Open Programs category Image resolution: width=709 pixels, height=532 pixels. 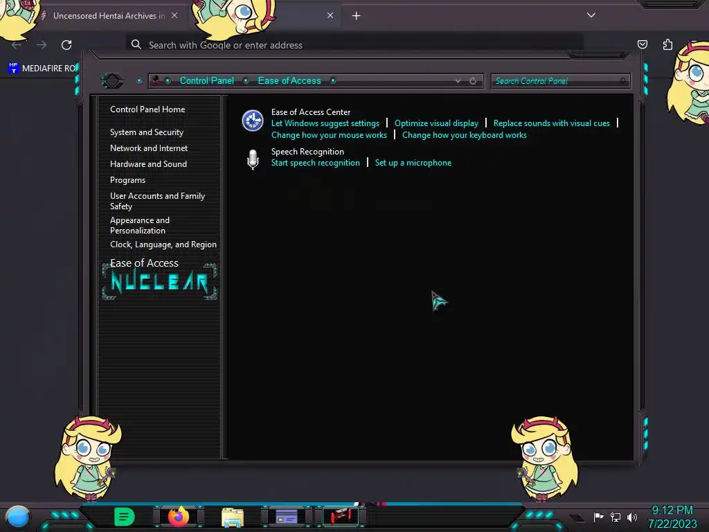pyautogui.click(x=127, y=180)
